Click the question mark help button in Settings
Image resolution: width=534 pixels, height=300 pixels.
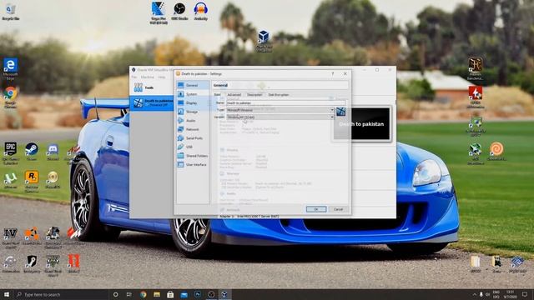click(333, 74)
